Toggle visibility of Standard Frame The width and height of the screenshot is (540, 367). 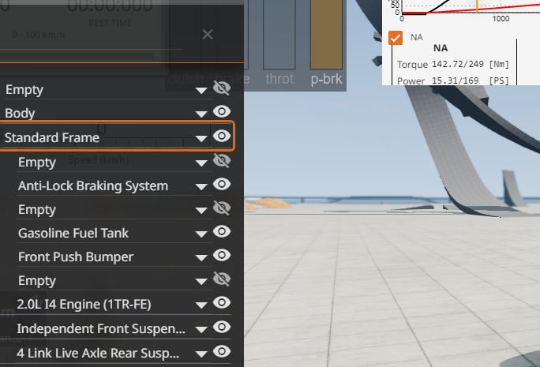223,137
